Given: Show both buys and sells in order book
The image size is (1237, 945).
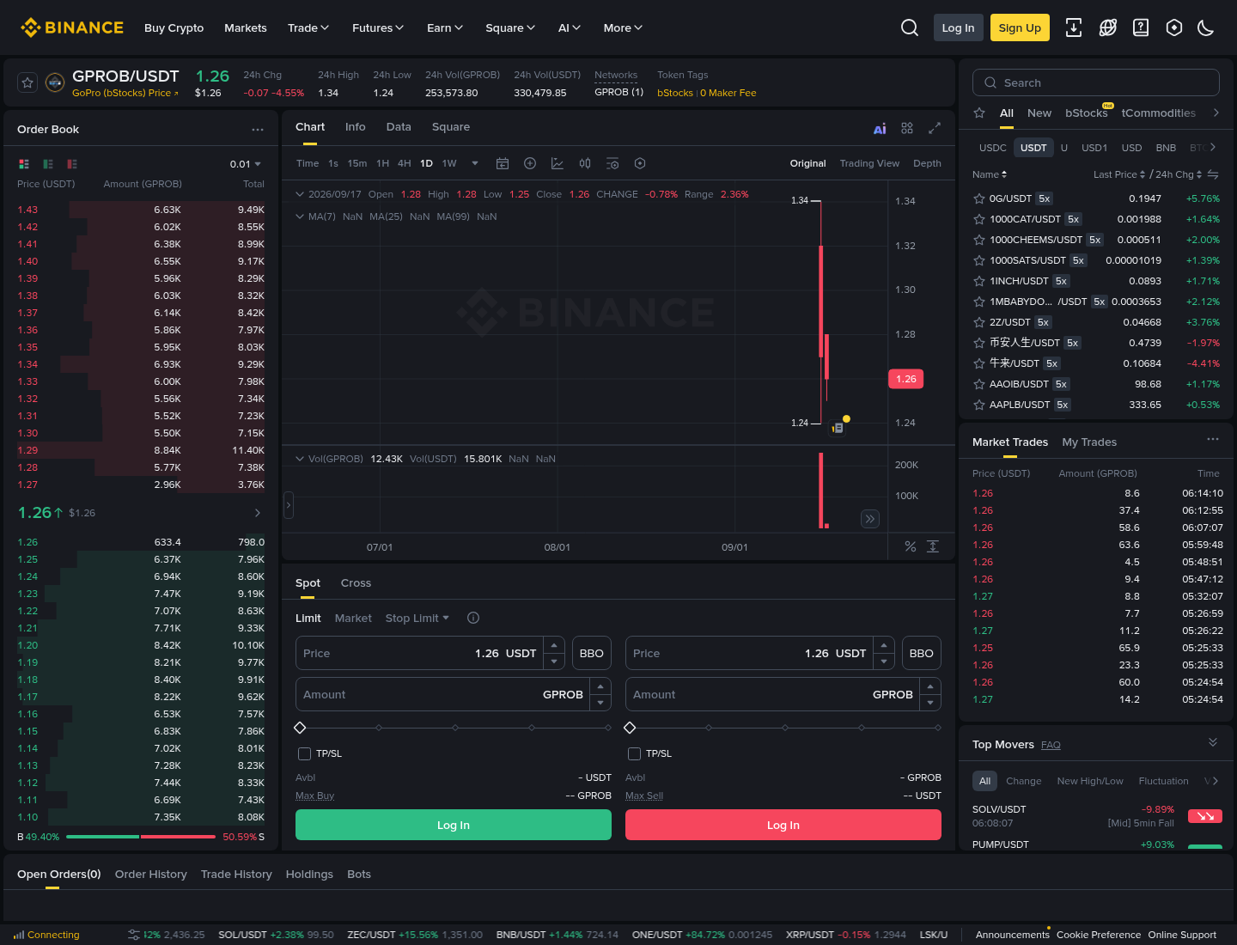Looking at the screenshot, I should click(x=24, y=164).
